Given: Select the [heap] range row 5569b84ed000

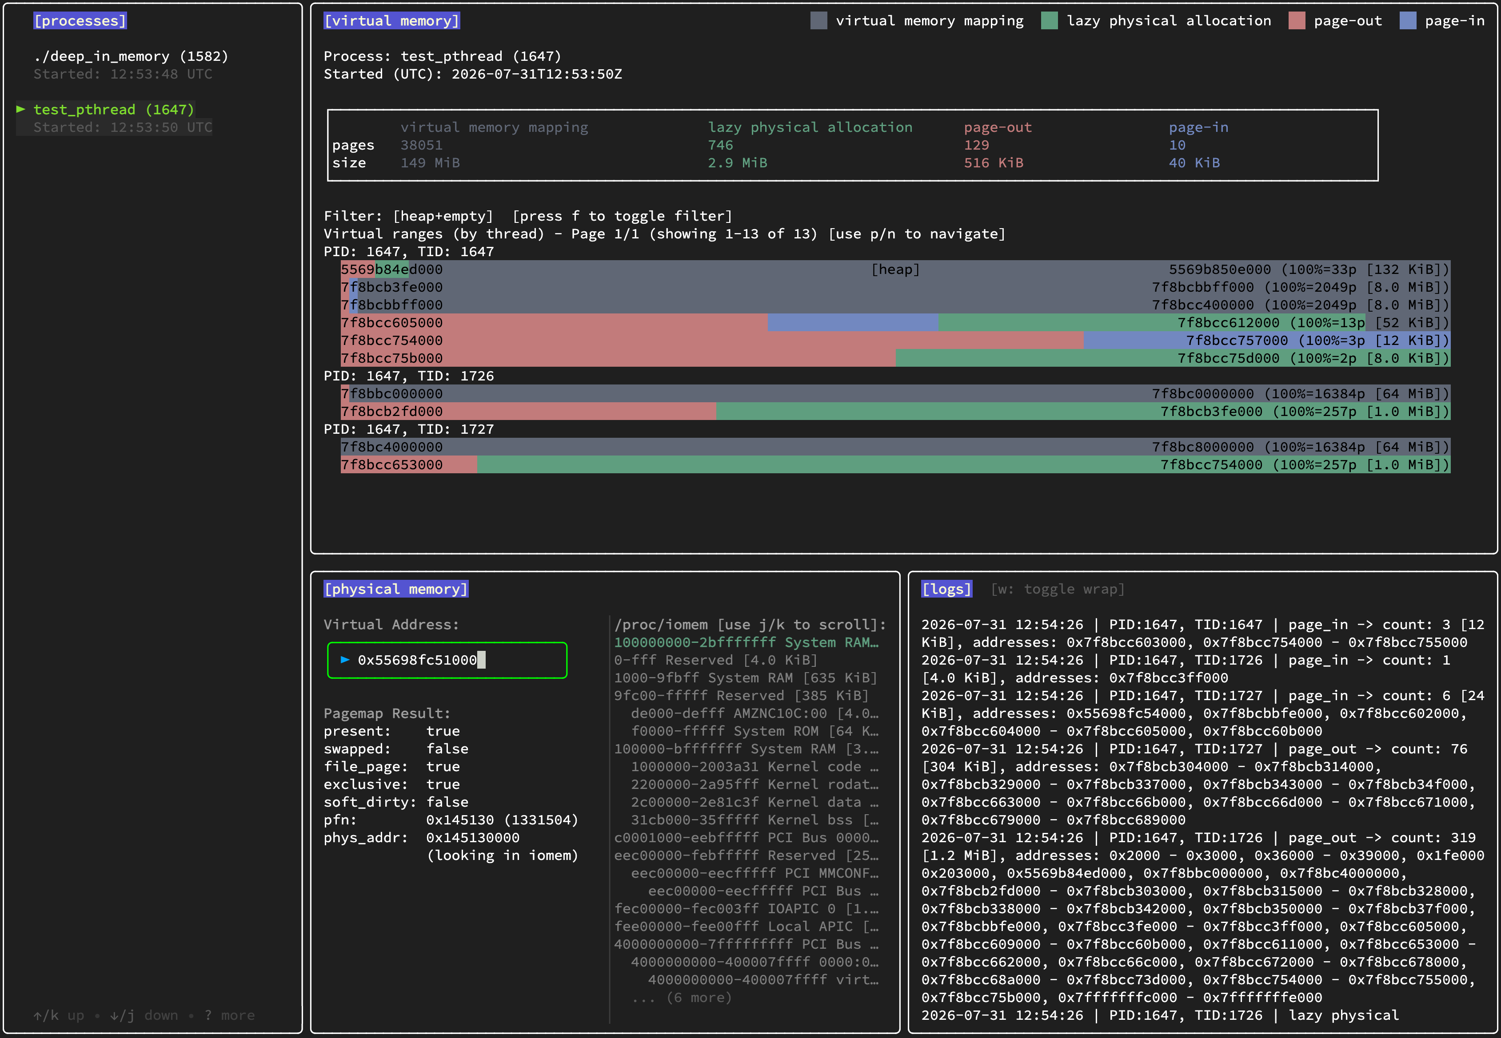Looking at the screenshot, I should [896, 269].
